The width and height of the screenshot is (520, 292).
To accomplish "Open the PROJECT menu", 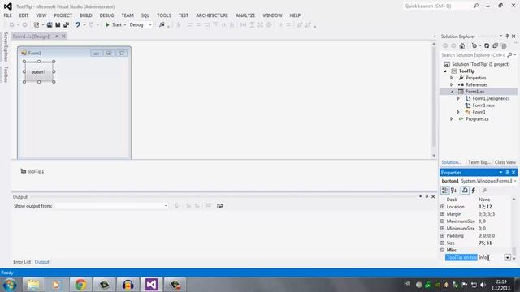I will pyautogui.click(x=63, y=15).
